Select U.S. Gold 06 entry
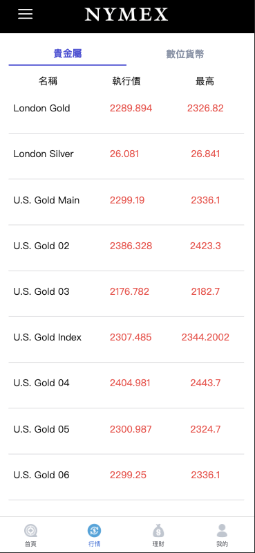The width and height of the screenshot is (255, 553). [126, 477]
